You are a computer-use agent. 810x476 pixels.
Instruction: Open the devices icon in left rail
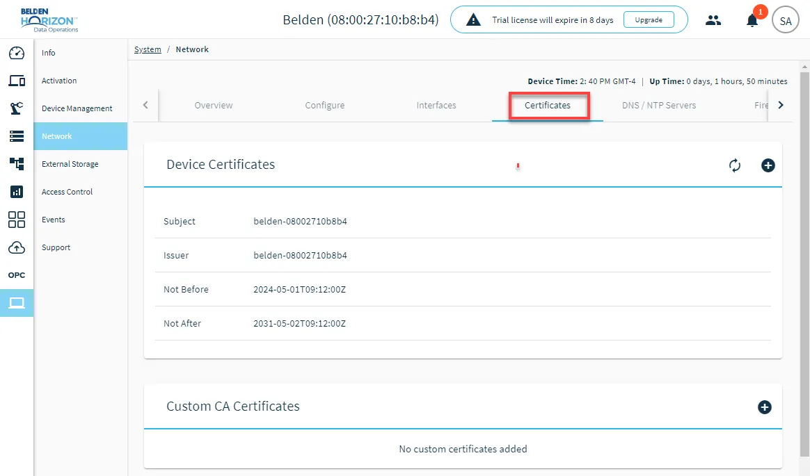tap(17, 81)
